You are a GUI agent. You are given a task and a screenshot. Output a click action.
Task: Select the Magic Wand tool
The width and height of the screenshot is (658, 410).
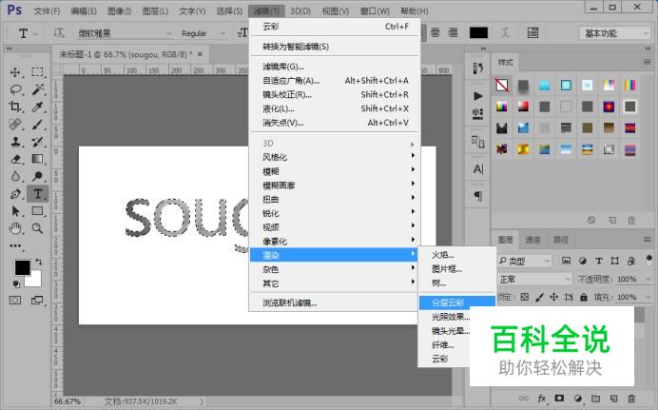(38, 89)
